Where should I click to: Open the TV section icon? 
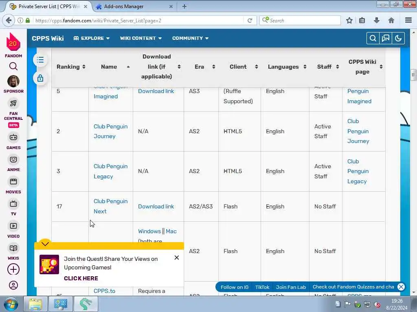[x=13, y=204]
